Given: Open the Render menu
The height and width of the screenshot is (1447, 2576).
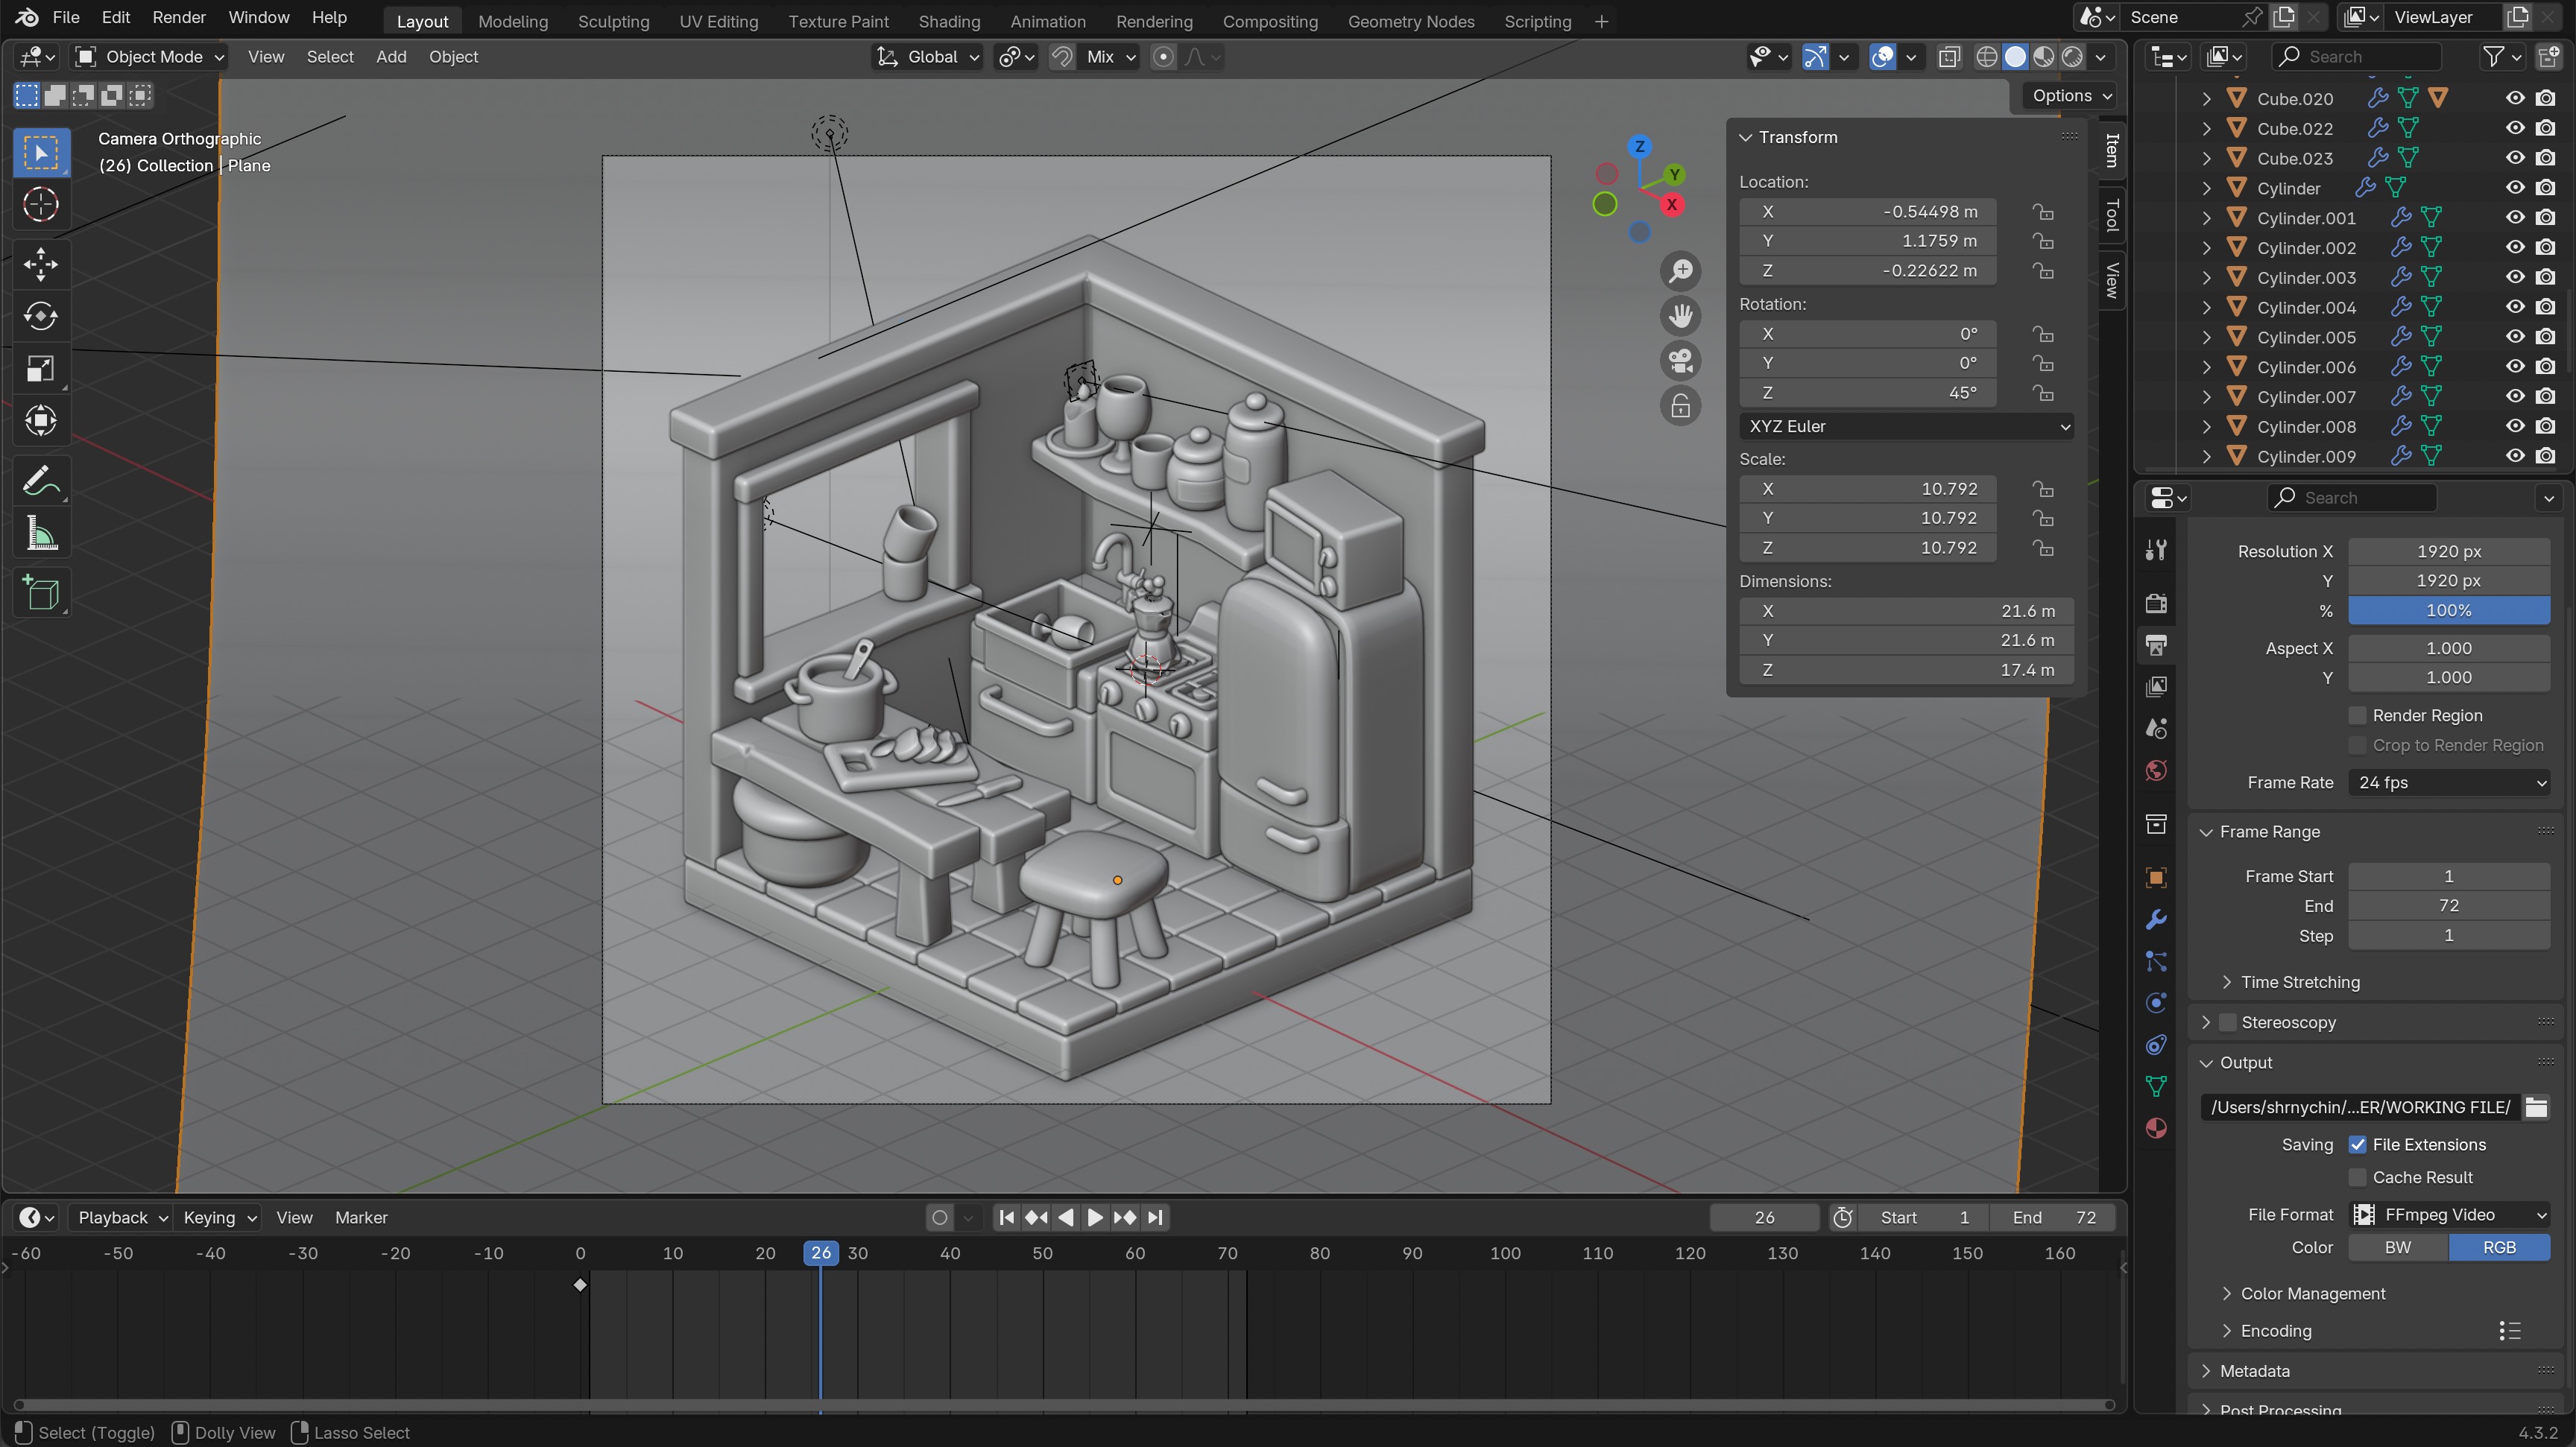Looking at the screenshot, I should pyautogui.click(x=179, y=17).
